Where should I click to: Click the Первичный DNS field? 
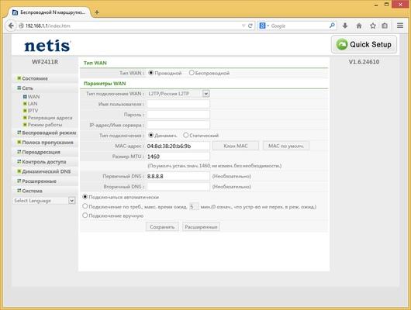(178, 176)
